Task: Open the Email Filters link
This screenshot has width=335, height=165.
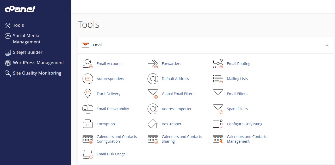Action: 237,94
